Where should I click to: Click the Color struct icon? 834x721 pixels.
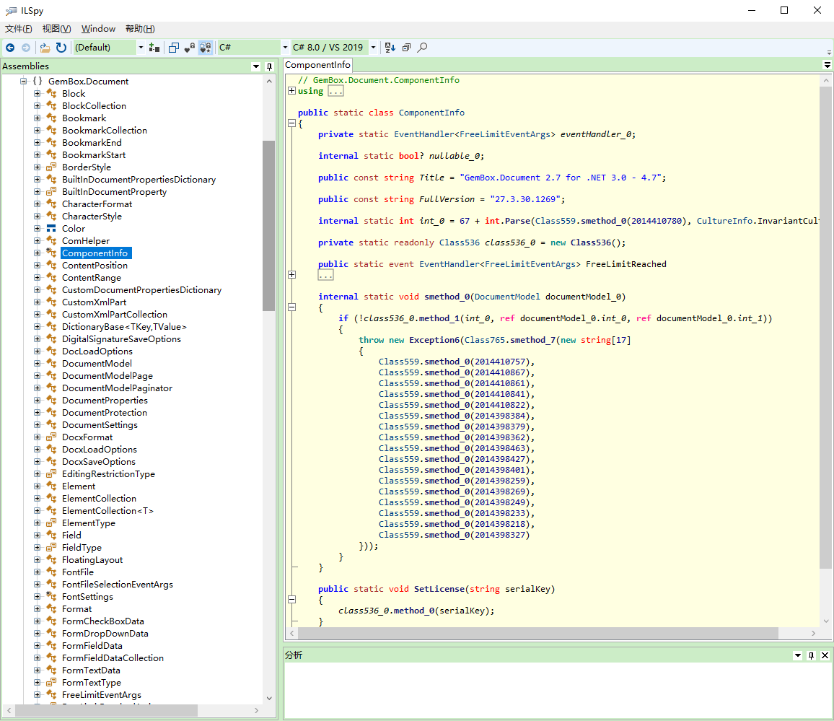coord(52,228)
